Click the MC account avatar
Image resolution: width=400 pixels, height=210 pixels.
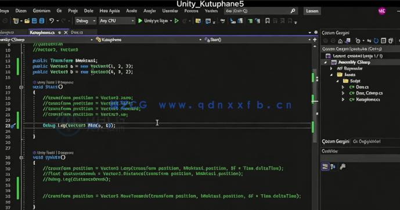382,11
